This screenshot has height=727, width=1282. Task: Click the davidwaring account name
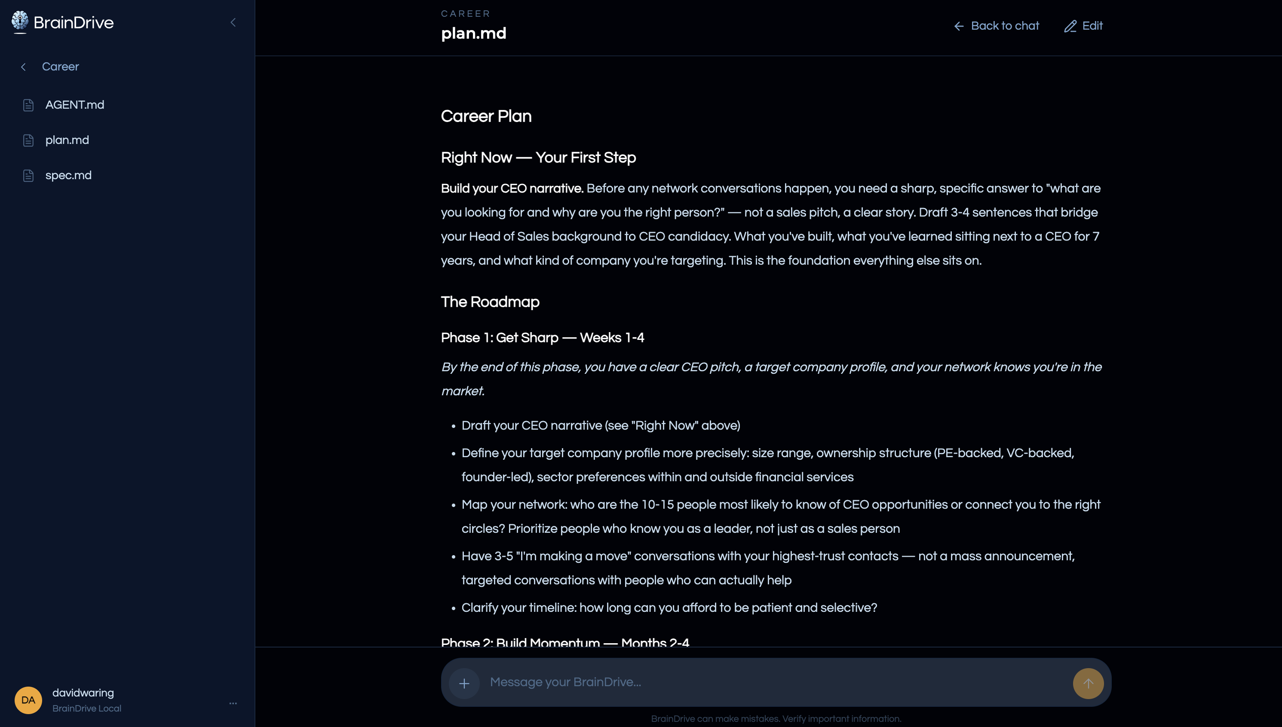(x=83, y=693)
